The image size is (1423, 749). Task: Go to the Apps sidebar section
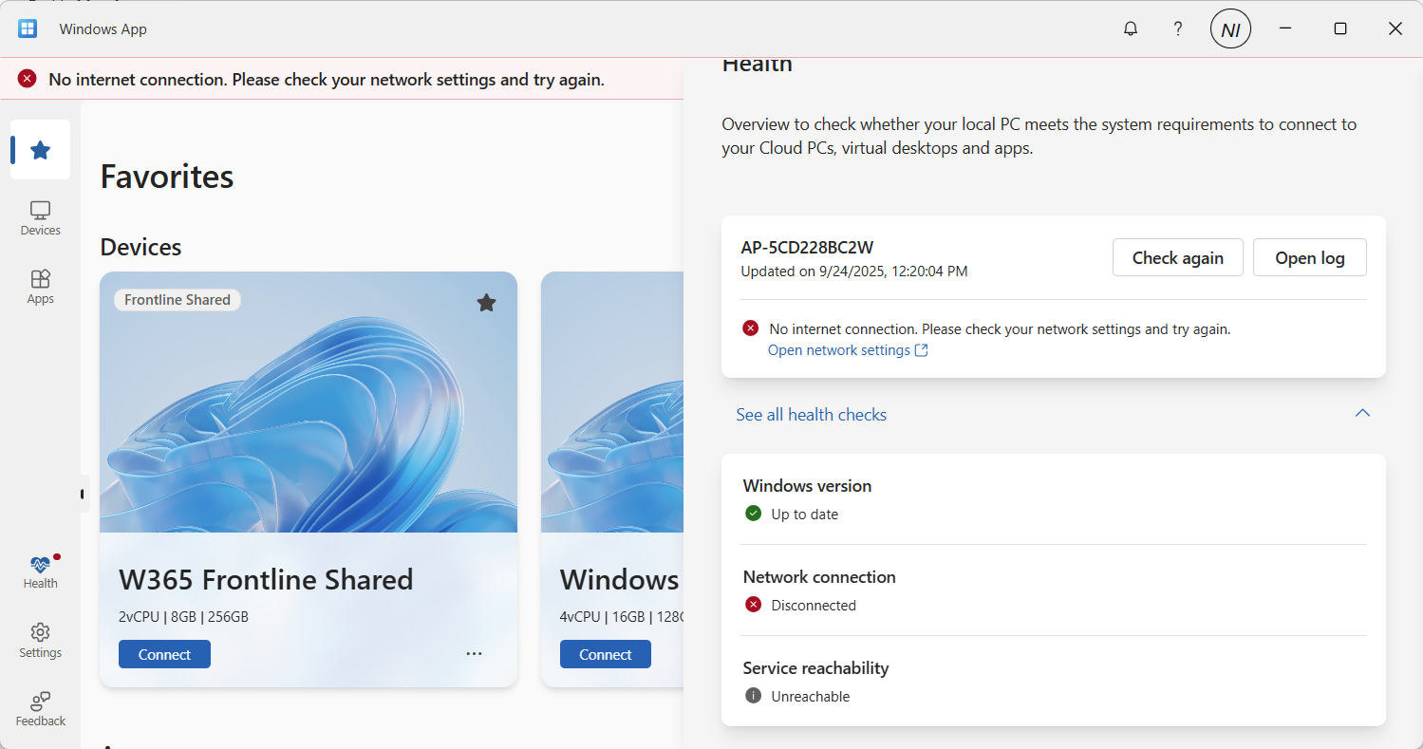coord(40,287)
